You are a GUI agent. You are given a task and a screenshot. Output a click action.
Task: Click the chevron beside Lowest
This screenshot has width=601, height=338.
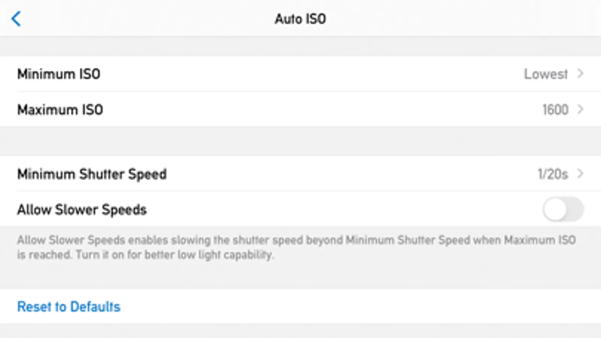580,74
